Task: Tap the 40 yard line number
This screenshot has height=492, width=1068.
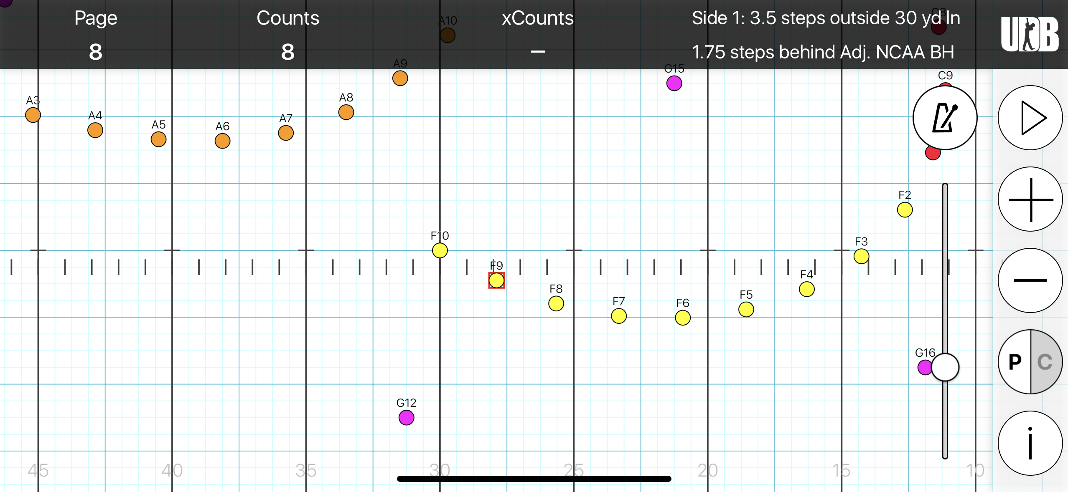Action: (172, 470)
